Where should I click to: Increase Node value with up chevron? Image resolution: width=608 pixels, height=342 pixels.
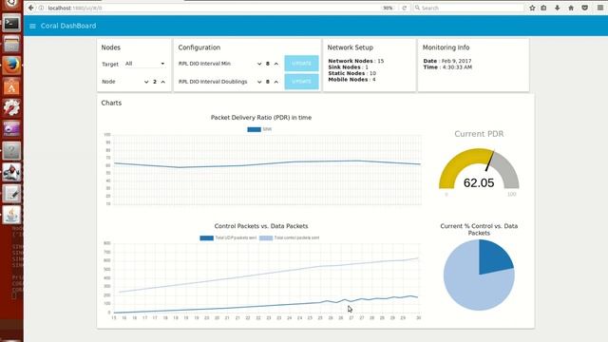(163, 82)
